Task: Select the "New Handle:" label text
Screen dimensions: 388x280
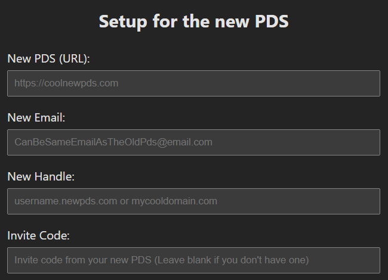Action: 41,176
